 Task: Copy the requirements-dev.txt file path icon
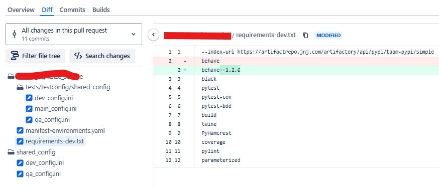pos(306,35)
